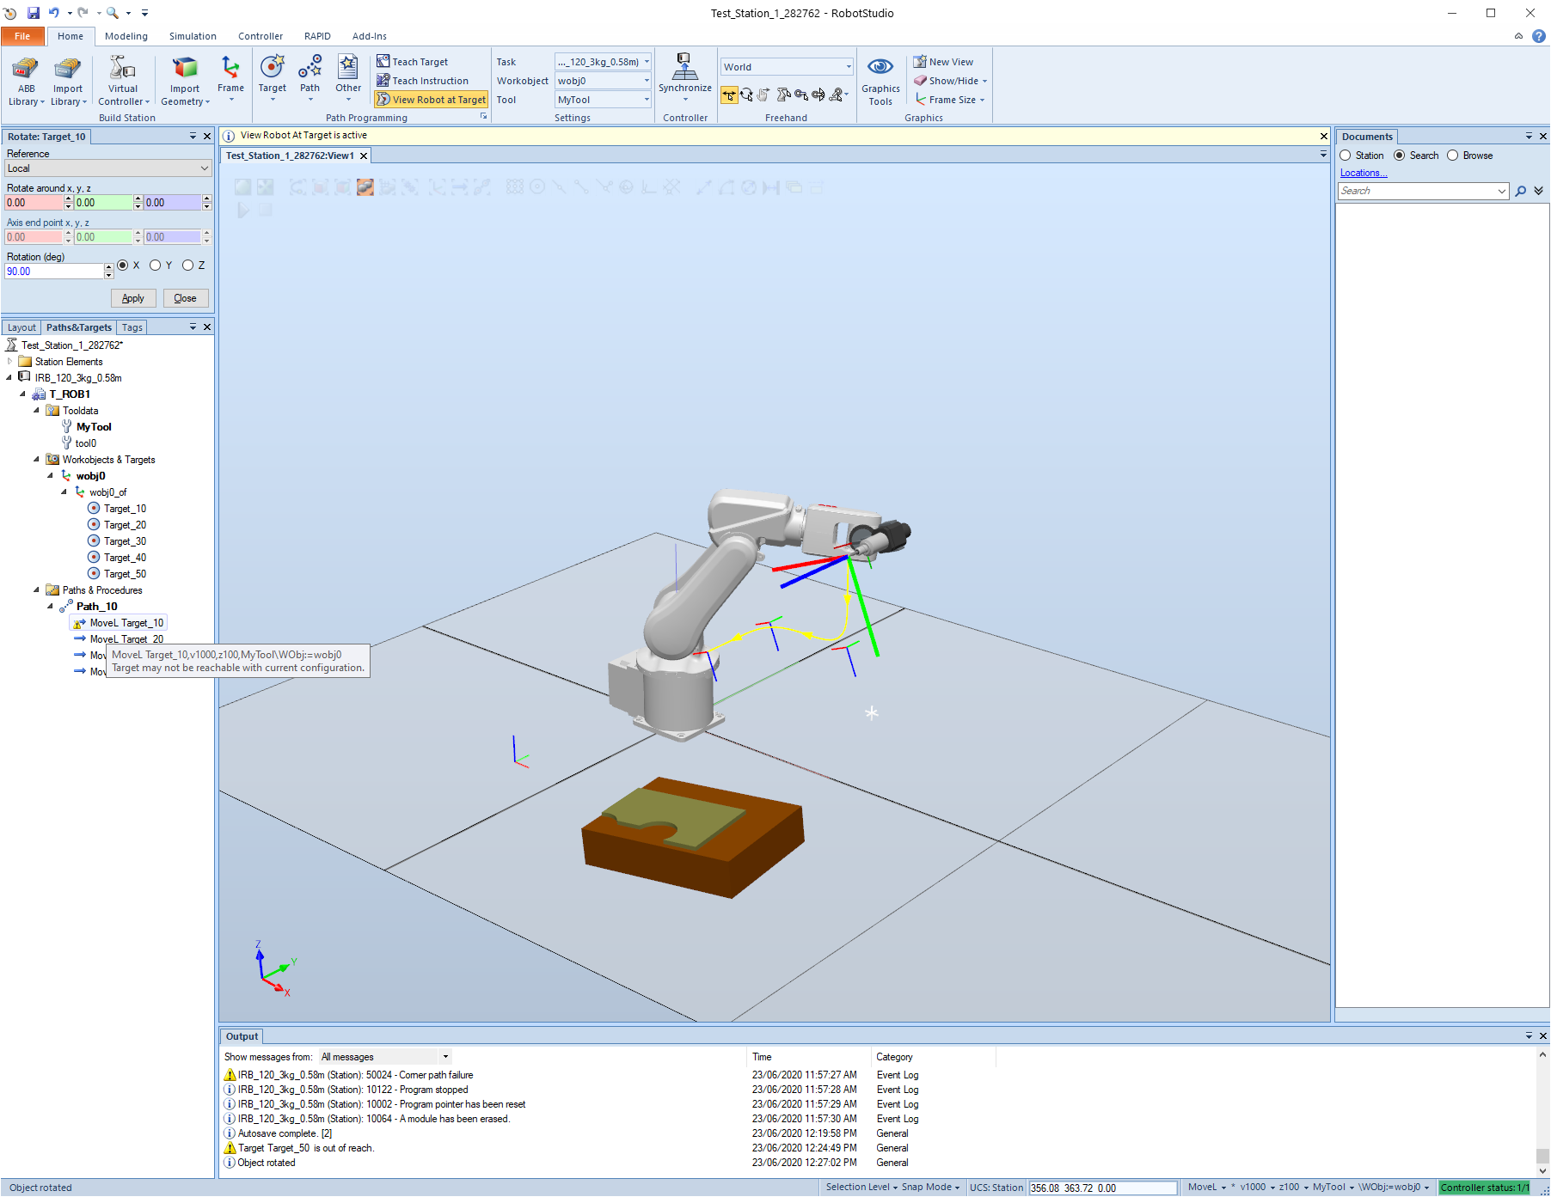Click the red rotate-around X value field

[x=34, y=203]
